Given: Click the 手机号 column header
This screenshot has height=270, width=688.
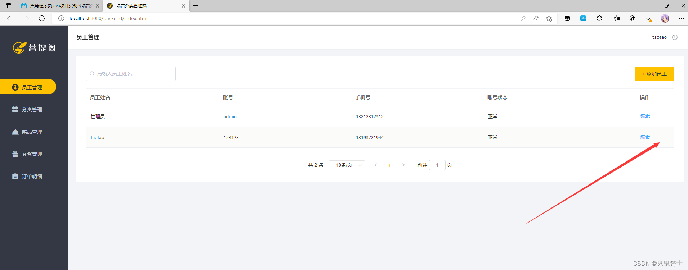Looking at the screenshot, I should [363, 97].
